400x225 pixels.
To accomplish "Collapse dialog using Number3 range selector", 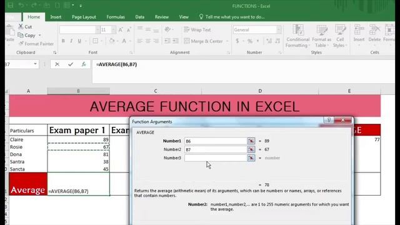I will 251,158.
